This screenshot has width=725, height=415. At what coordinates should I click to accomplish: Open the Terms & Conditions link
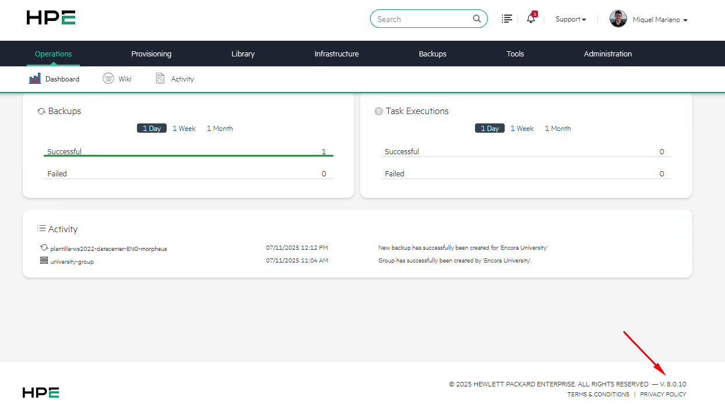click(598, 395)
